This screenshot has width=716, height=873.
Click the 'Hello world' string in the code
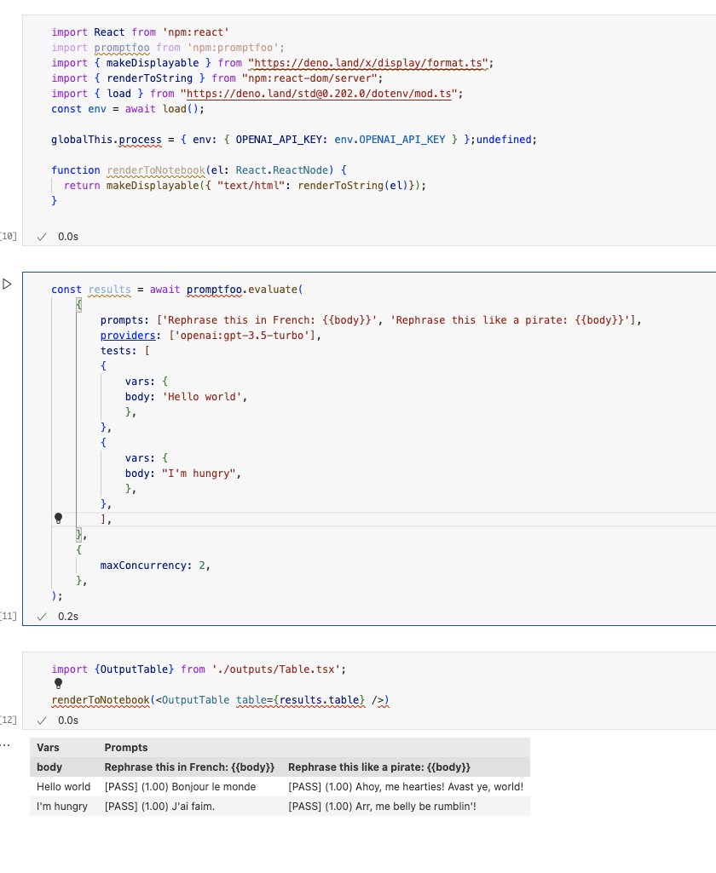202,397
